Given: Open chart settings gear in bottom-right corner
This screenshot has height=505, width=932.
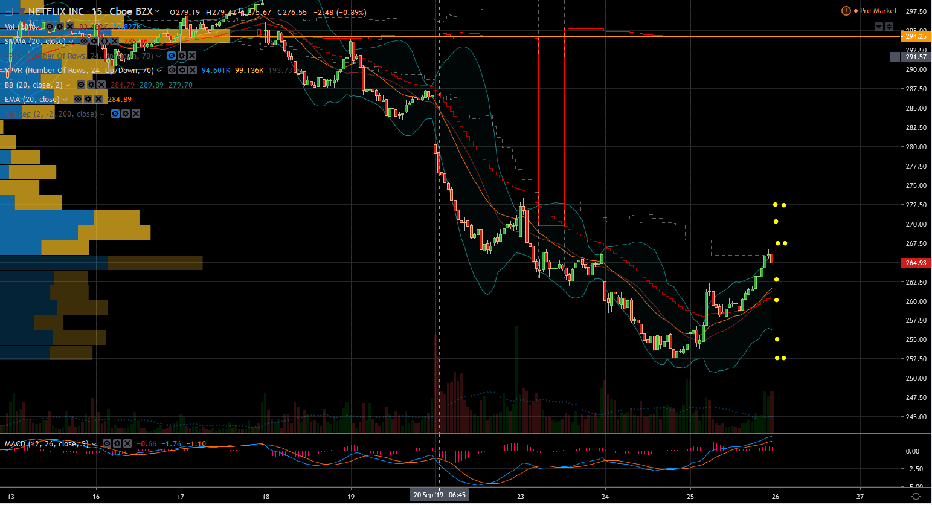Looking at the screenshot, I should [x=916, y=497].
